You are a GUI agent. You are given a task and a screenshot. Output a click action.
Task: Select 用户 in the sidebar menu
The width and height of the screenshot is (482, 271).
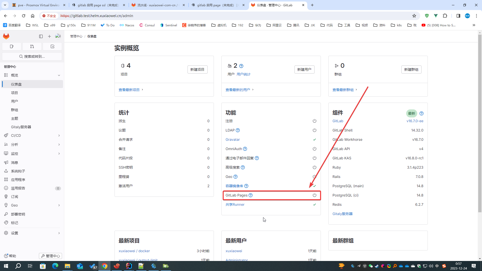coord(15,101)
